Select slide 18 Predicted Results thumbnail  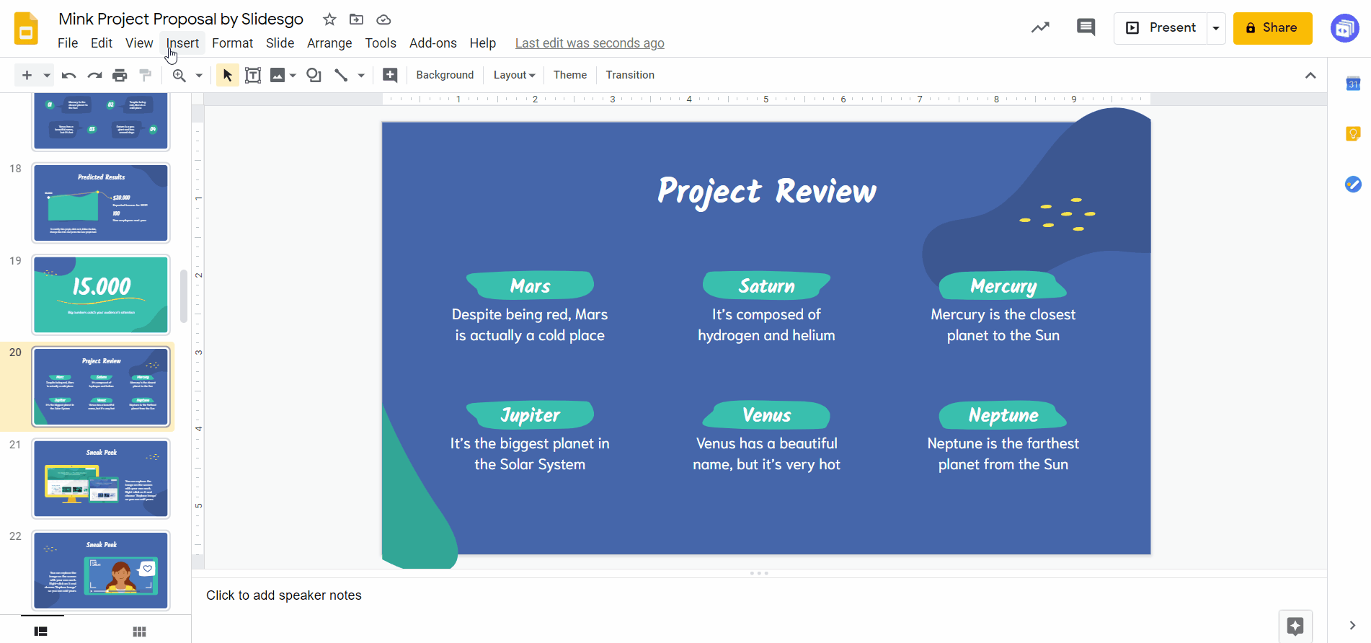pos(101,203)
